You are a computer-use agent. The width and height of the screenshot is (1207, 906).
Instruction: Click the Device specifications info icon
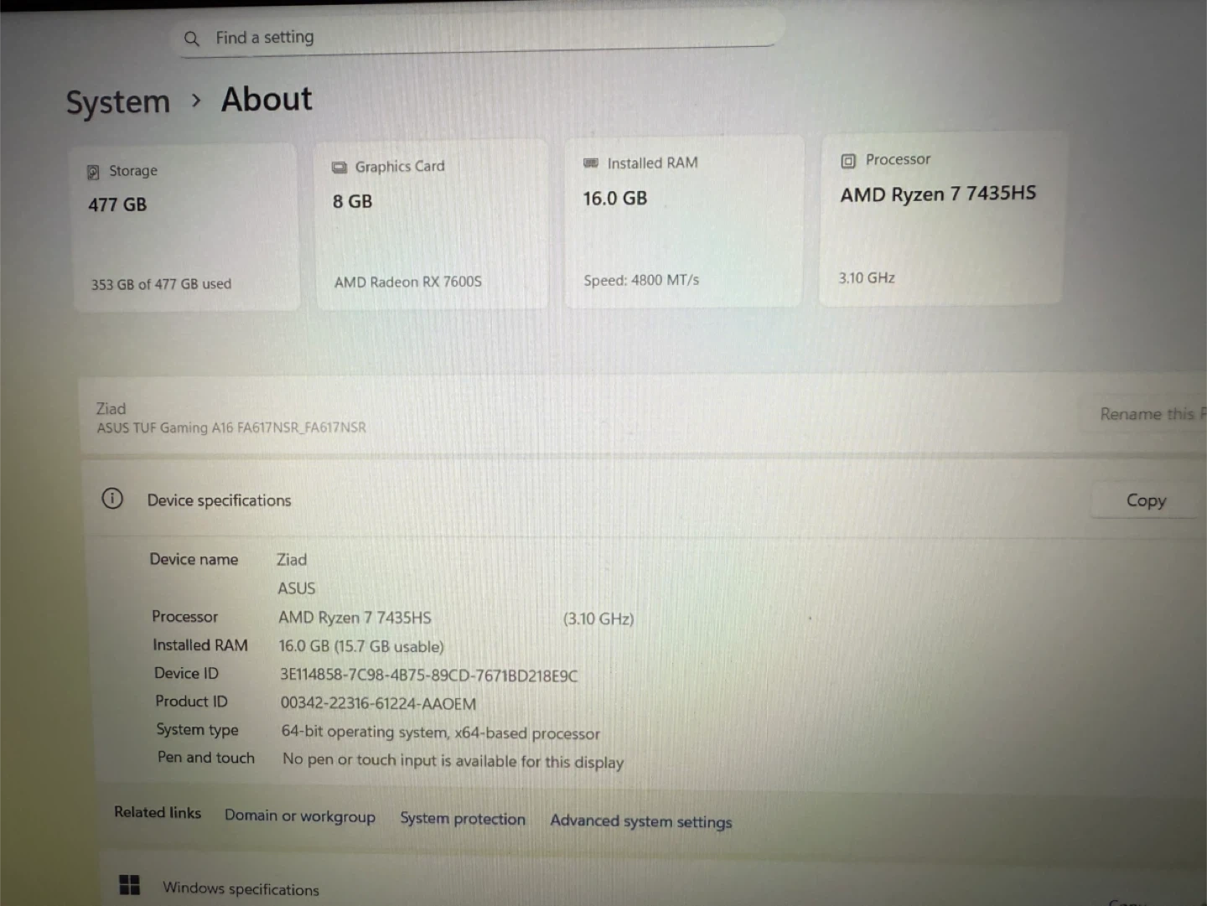click(112, 500)
